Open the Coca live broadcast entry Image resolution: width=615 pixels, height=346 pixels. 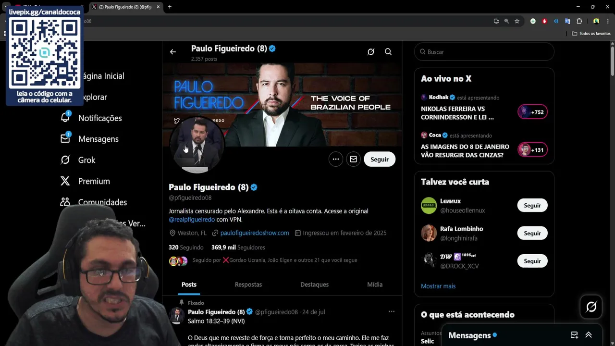click(x=484, y=146)
